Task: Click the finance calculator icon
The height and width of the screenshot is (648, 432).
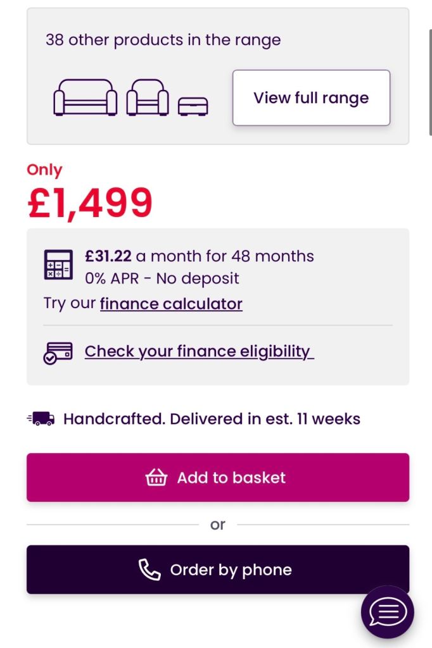Action: pos(58,265)
